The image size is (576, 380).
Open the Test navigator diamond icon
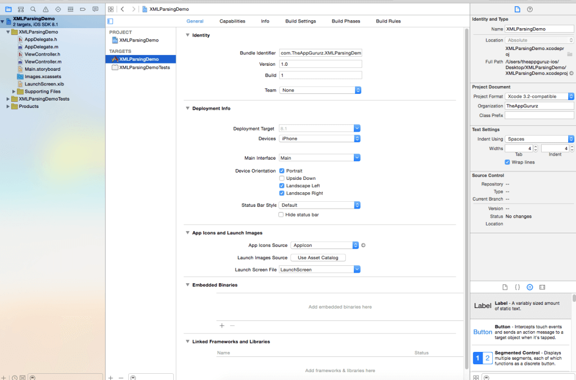click(x=58, y=9)
